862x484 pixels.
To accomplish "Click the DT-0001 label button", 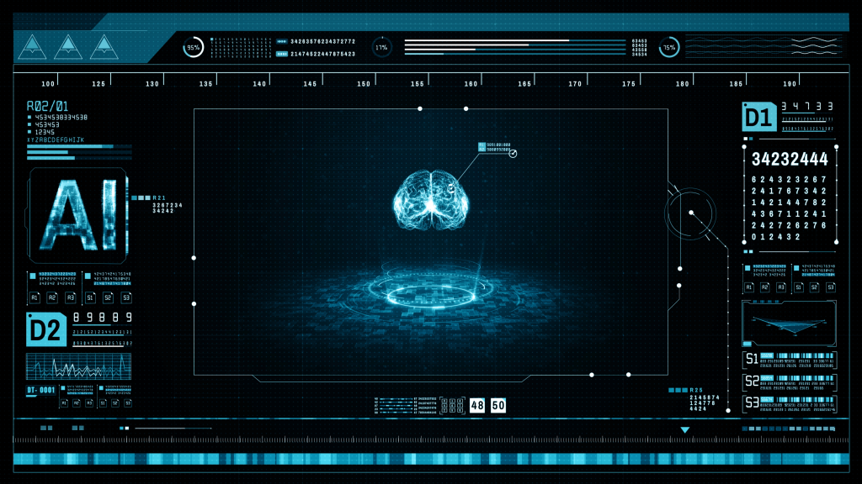I will point(40,390).
